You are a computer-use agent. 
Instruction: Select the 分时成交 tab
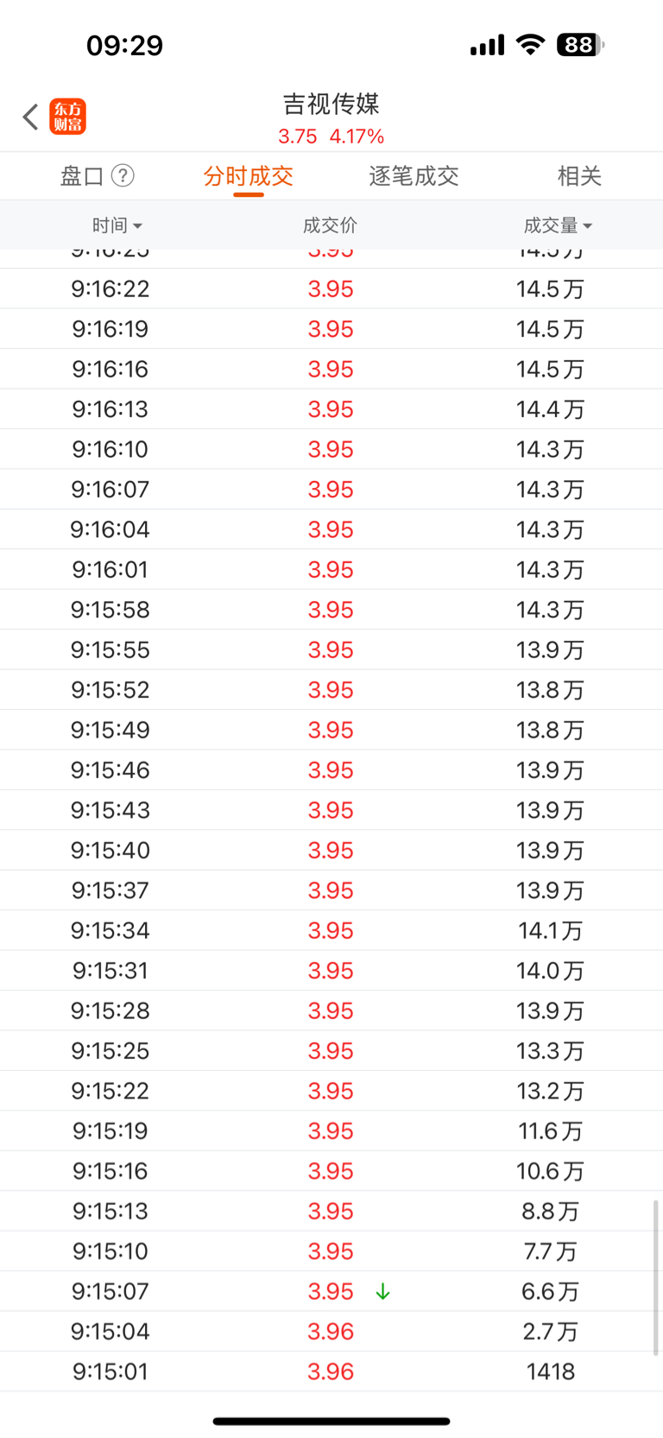point(249,176)
